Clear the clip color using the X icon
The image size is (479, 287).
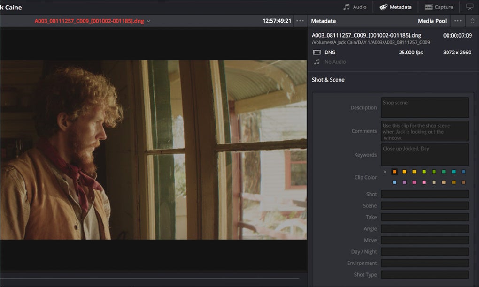coord(385,172)
